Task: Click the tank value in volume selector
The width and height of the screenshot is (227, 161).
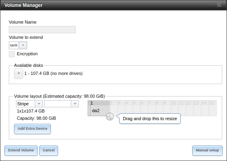Action: tap(14, 45)
